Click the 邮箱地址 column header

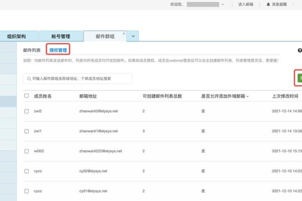click(x=88, y=96)
